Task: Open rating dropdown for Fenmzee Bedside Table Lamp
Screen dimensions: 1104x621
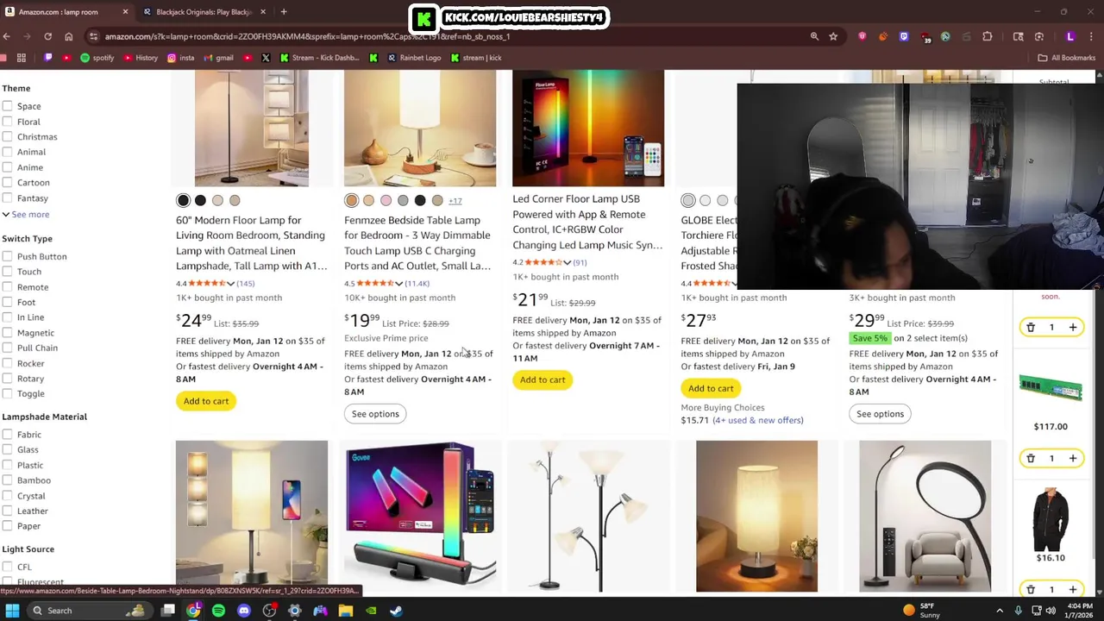Action: [x=398, y=283]
